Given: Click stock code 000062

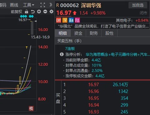Looking at the screenshot, I should coord(70,5).
